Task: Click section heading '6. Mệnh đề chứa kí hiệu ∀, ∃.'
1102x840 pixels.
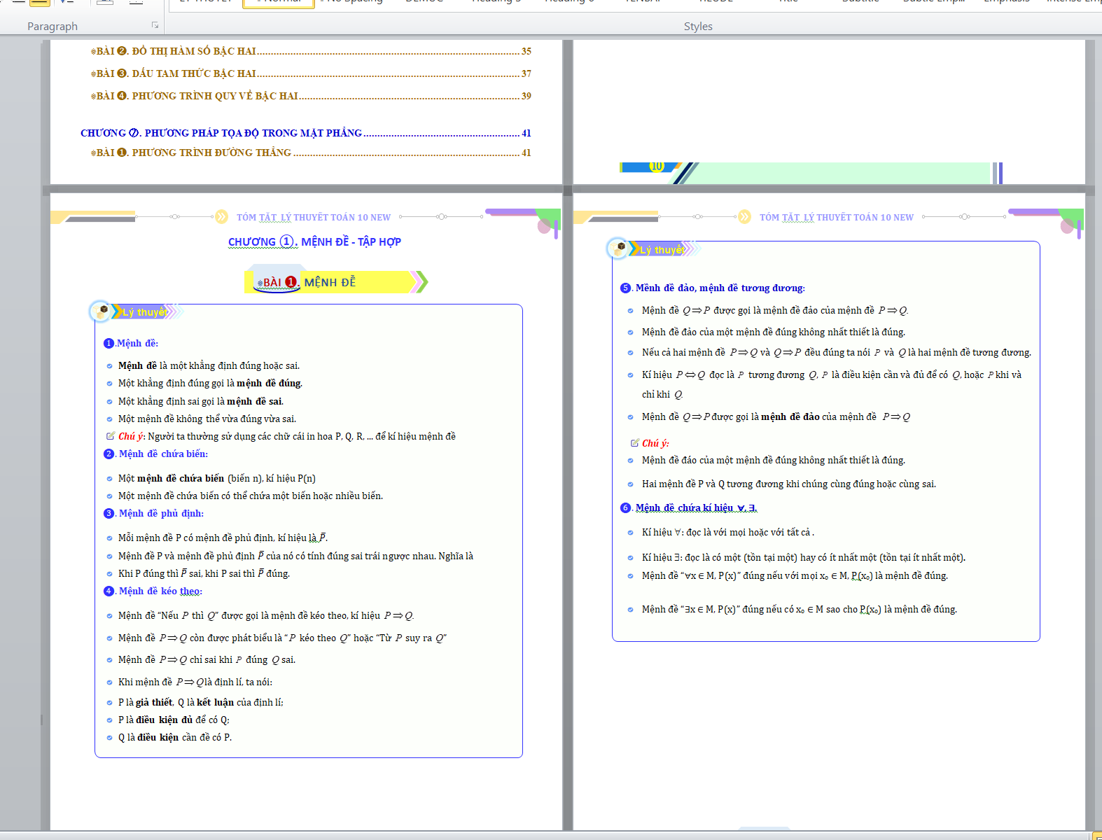Action: (x=689, y=507)
